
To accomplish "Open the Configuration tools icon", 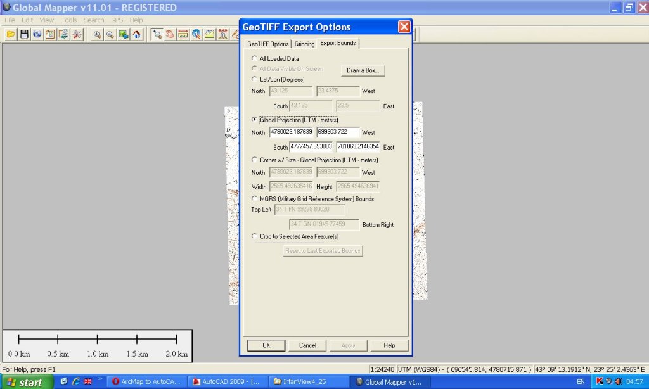I will pyautogui.click(x=77, y=34).
